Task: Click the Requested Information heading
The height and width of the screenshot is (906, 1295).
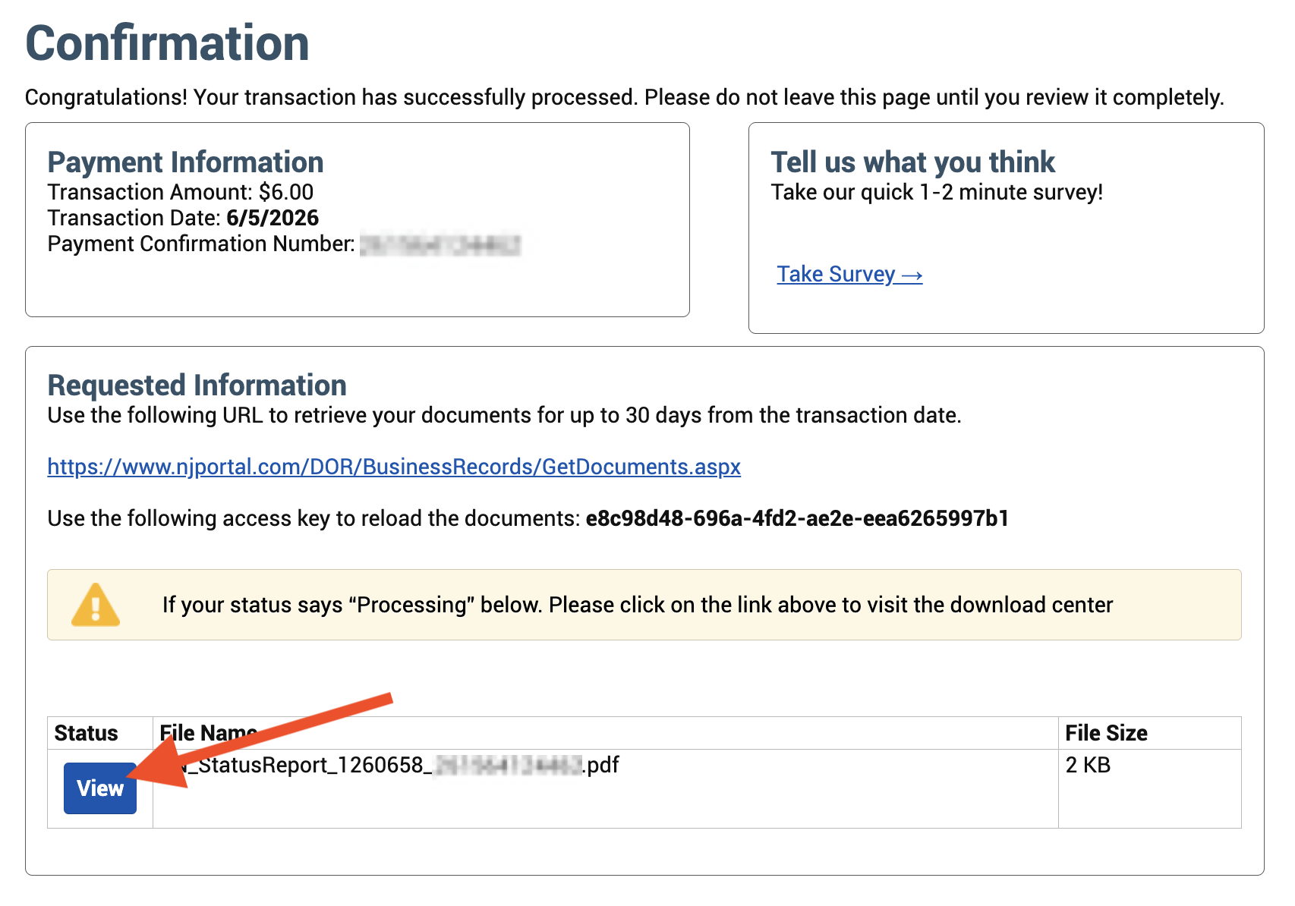Action: point(197,385)
